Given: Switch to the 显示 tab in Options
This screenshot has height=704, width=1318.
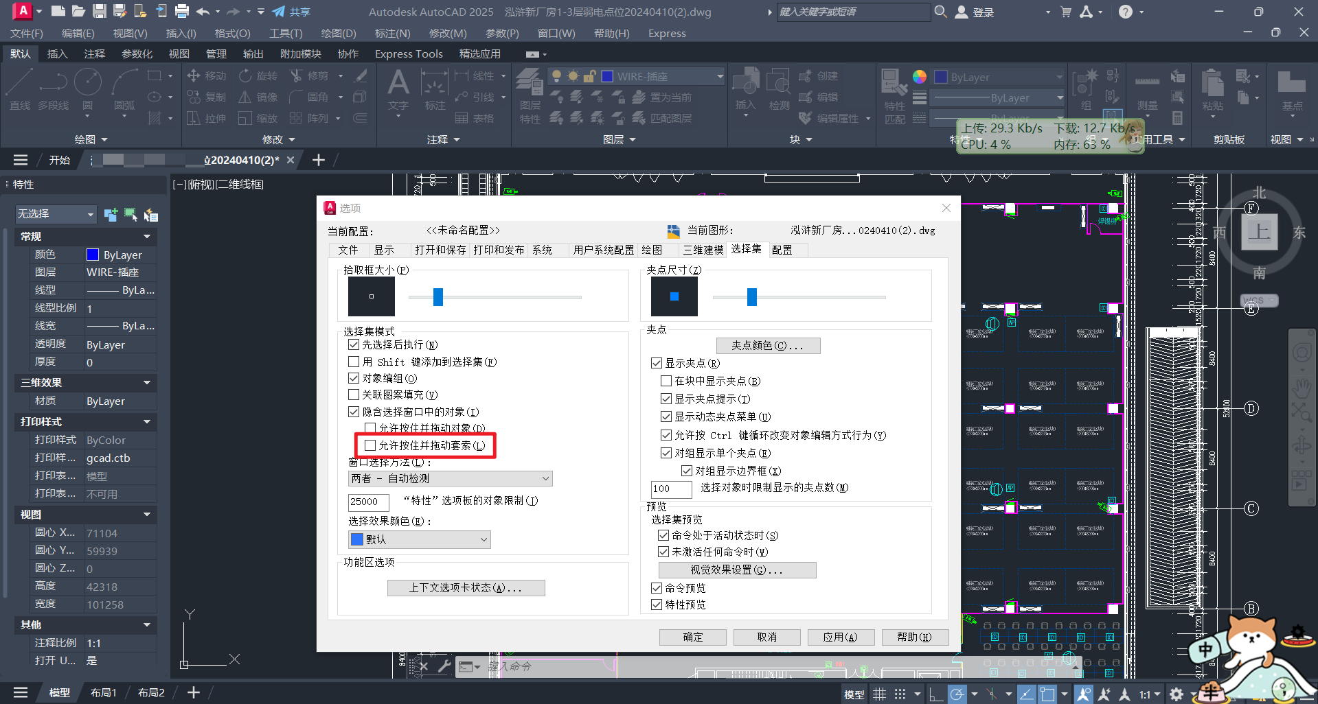Looking at the screenshot, I should tap(384, 250).
